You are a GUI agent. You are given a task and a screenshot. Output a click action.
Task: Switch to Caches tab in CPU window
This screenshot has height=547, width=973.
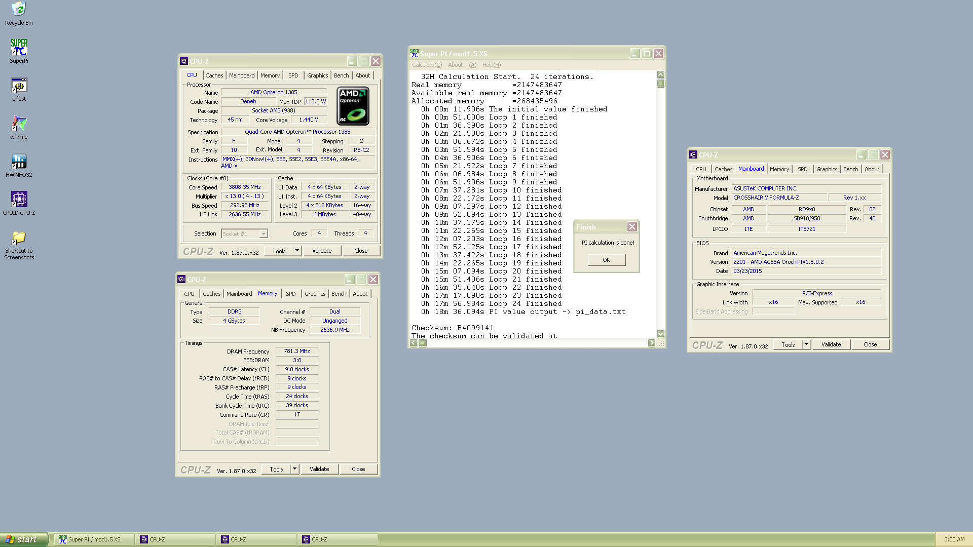214,75
